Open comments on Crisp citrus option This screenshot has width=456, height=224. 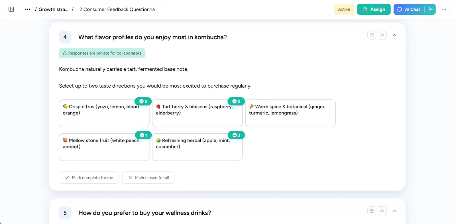click(x=143, y=101)
